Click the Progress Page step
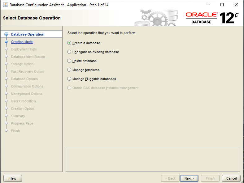This screenshot has width=244, height=183. (22, 124)
